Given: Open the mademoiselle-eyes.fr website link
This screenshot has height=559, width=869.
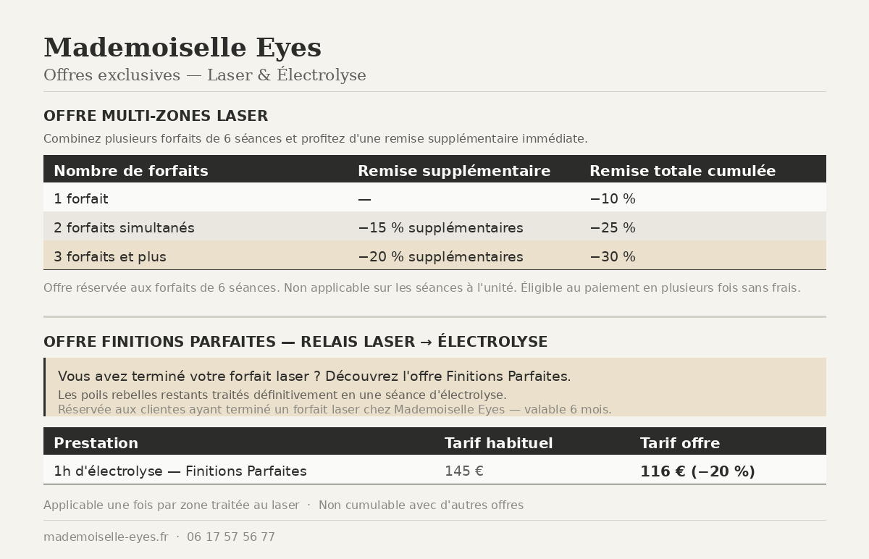Looking at the screenshot, I should [106, 537].
